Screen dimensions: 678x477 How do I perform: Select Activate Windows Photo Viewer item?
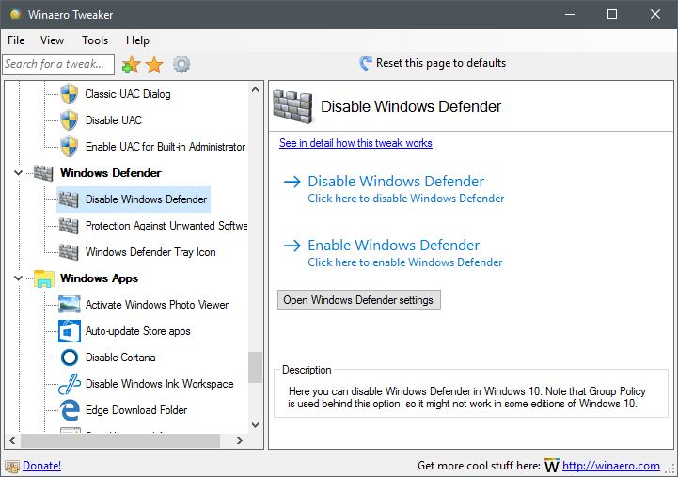click(157, 305)
